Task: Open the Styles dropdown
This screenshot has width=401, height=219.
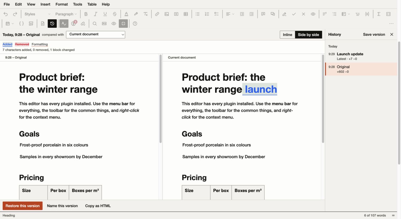Action: 37,14
